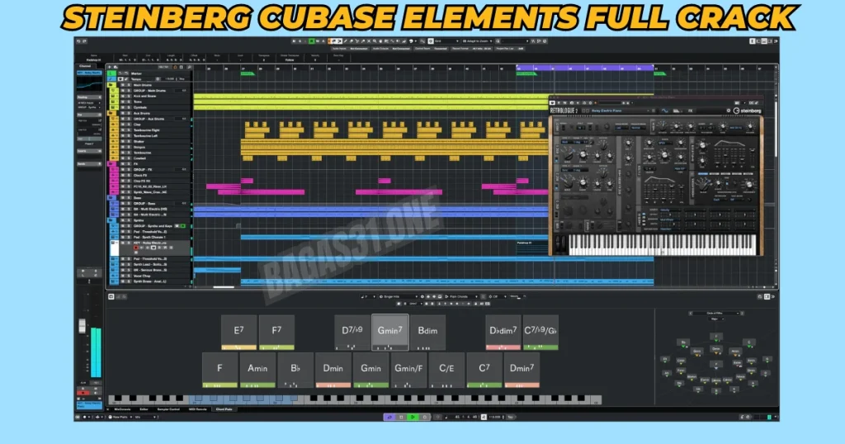Click the Noisy Electric Piano preset name

[607, 111]
